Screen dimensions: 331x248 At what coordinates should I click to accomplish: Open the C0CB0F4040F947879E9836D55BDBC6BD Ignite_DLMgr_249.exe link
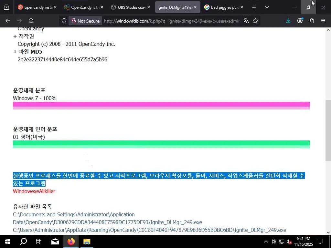pos(149,230)
